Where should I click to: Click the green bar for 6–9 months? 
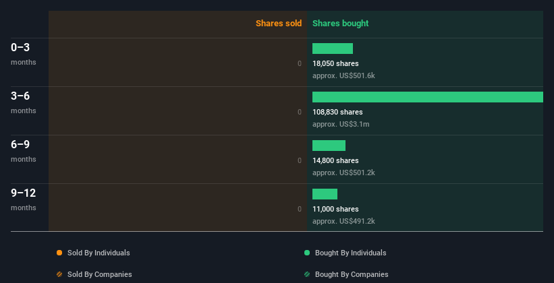tap(329, 146)
